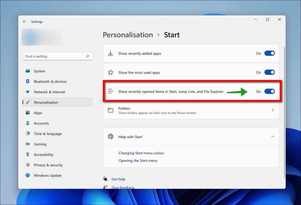Follow the Opening the Start menu link
This screenshot has width=301, height=205.
[138, 160]
